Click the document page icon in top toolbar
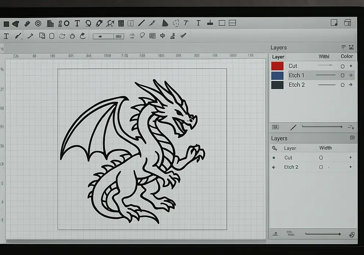Image resolution: width=364 pixels, height=255 pixels. click(50, 23)
